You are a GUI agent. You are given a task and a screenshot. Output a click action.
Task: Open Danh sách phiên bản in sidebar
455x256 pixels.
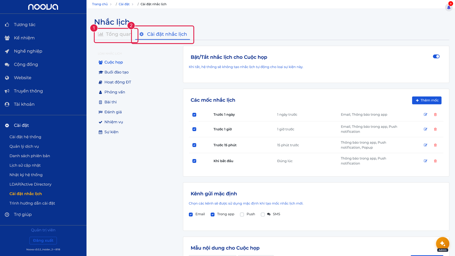(x=30, y=156)
